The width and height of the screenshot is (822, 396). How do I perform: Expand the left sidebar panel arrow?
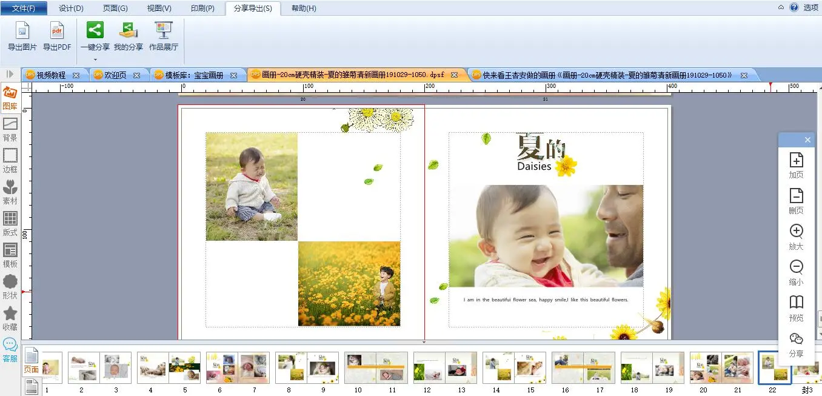coord(10,74)
